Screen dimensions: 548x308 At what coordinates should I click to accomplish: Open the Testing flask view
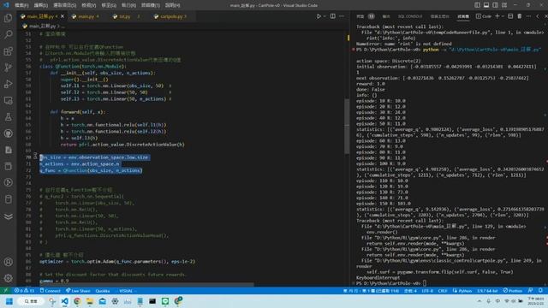(8, 117)
